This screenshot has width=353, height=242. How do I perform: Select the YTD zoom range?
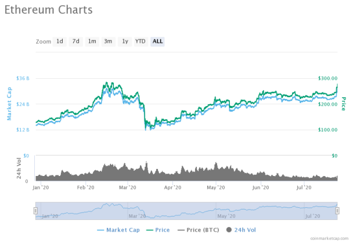click(x=141, y=42)
